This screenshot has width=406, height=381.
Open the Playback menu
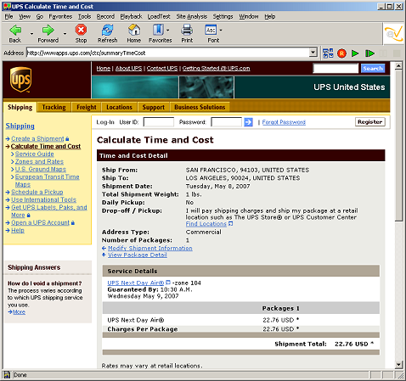131,17
